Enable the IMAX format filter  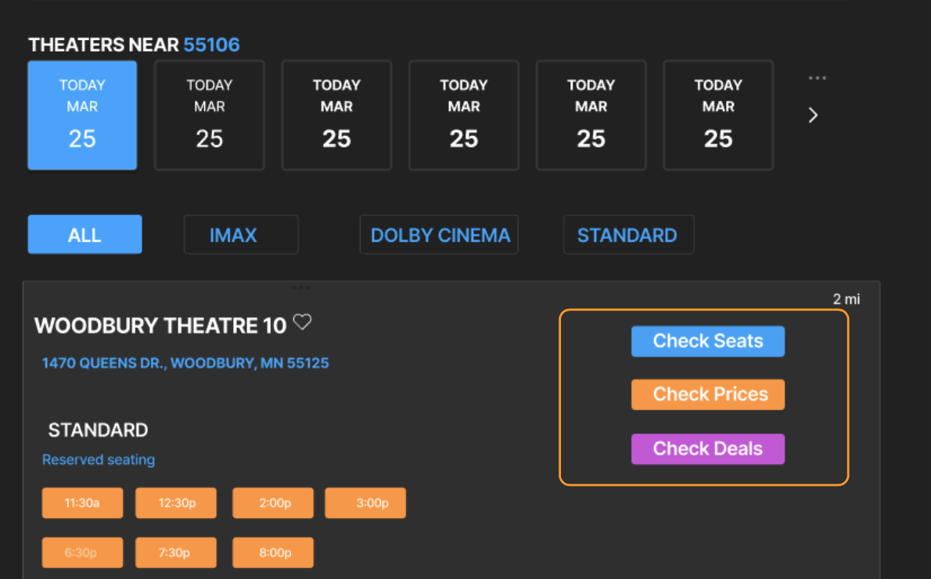[240, 234]
